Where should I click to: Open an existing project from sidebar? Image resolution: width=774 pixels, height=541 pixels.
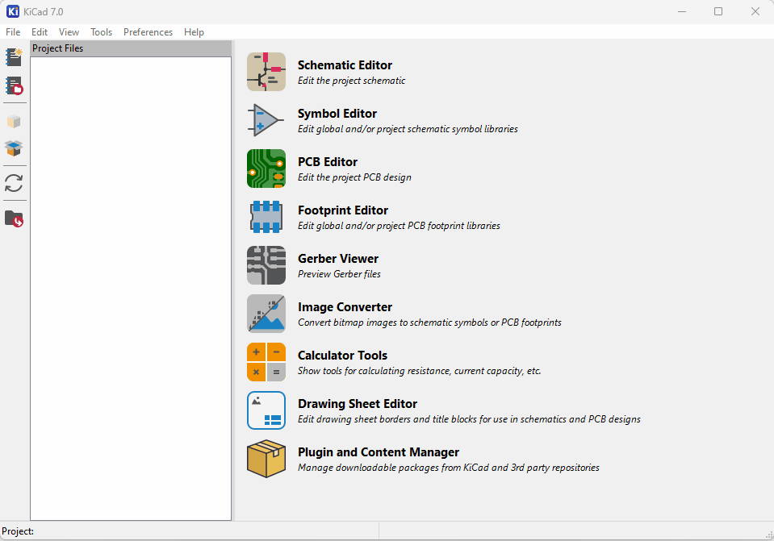click(x=14, y=85)
